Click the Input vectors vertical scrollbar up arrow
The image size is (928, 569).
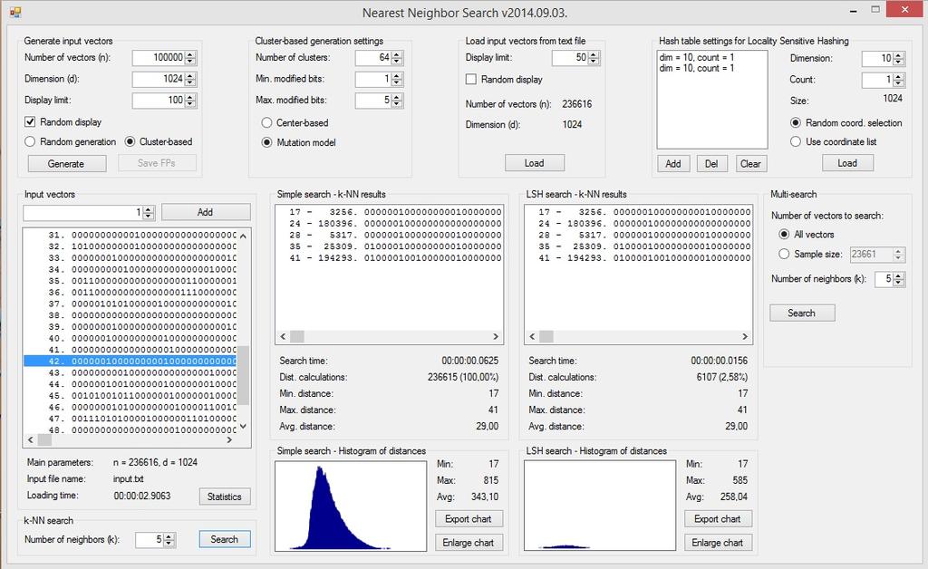[243, 236]
